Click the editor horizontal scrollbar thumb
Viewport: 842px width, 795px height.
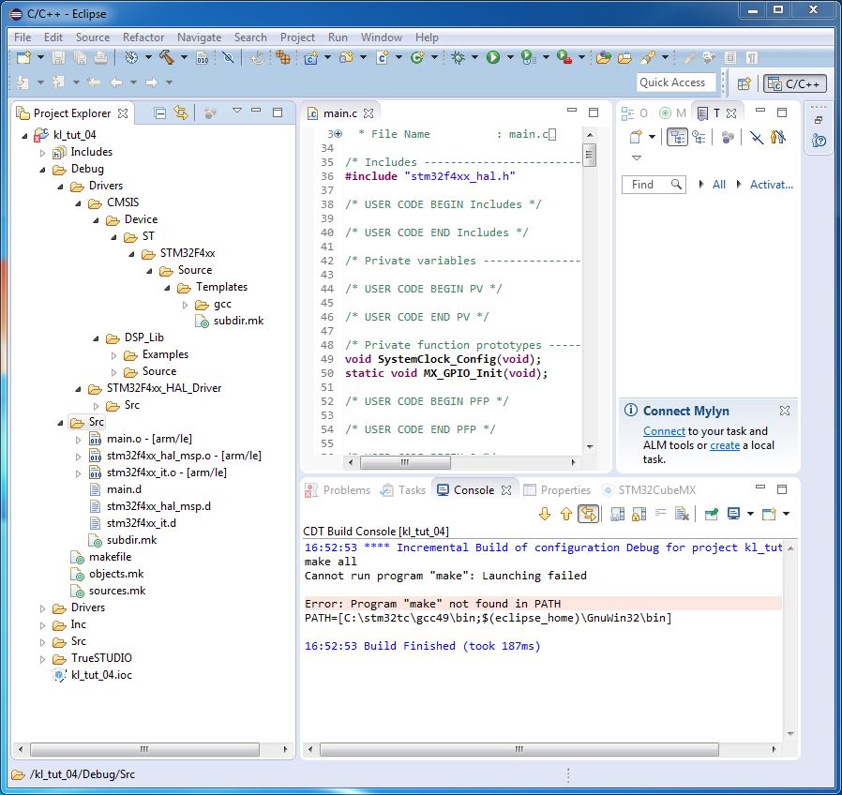tap(405, 462)
